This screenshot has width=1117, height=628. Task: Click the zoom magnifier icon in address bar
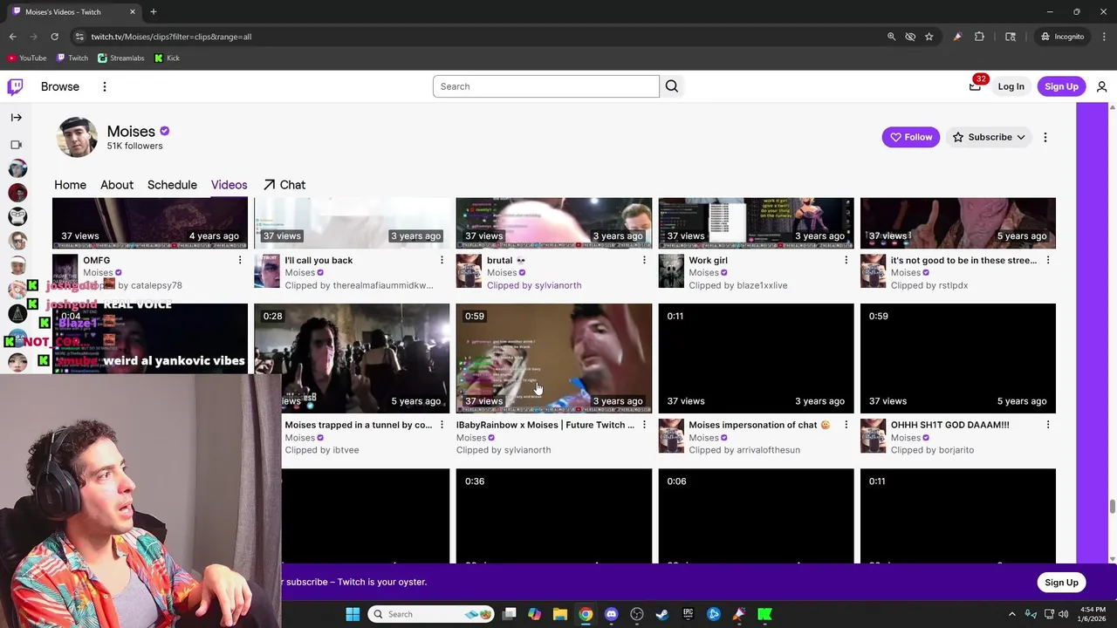pyautogui.click(x=891, y=37)
